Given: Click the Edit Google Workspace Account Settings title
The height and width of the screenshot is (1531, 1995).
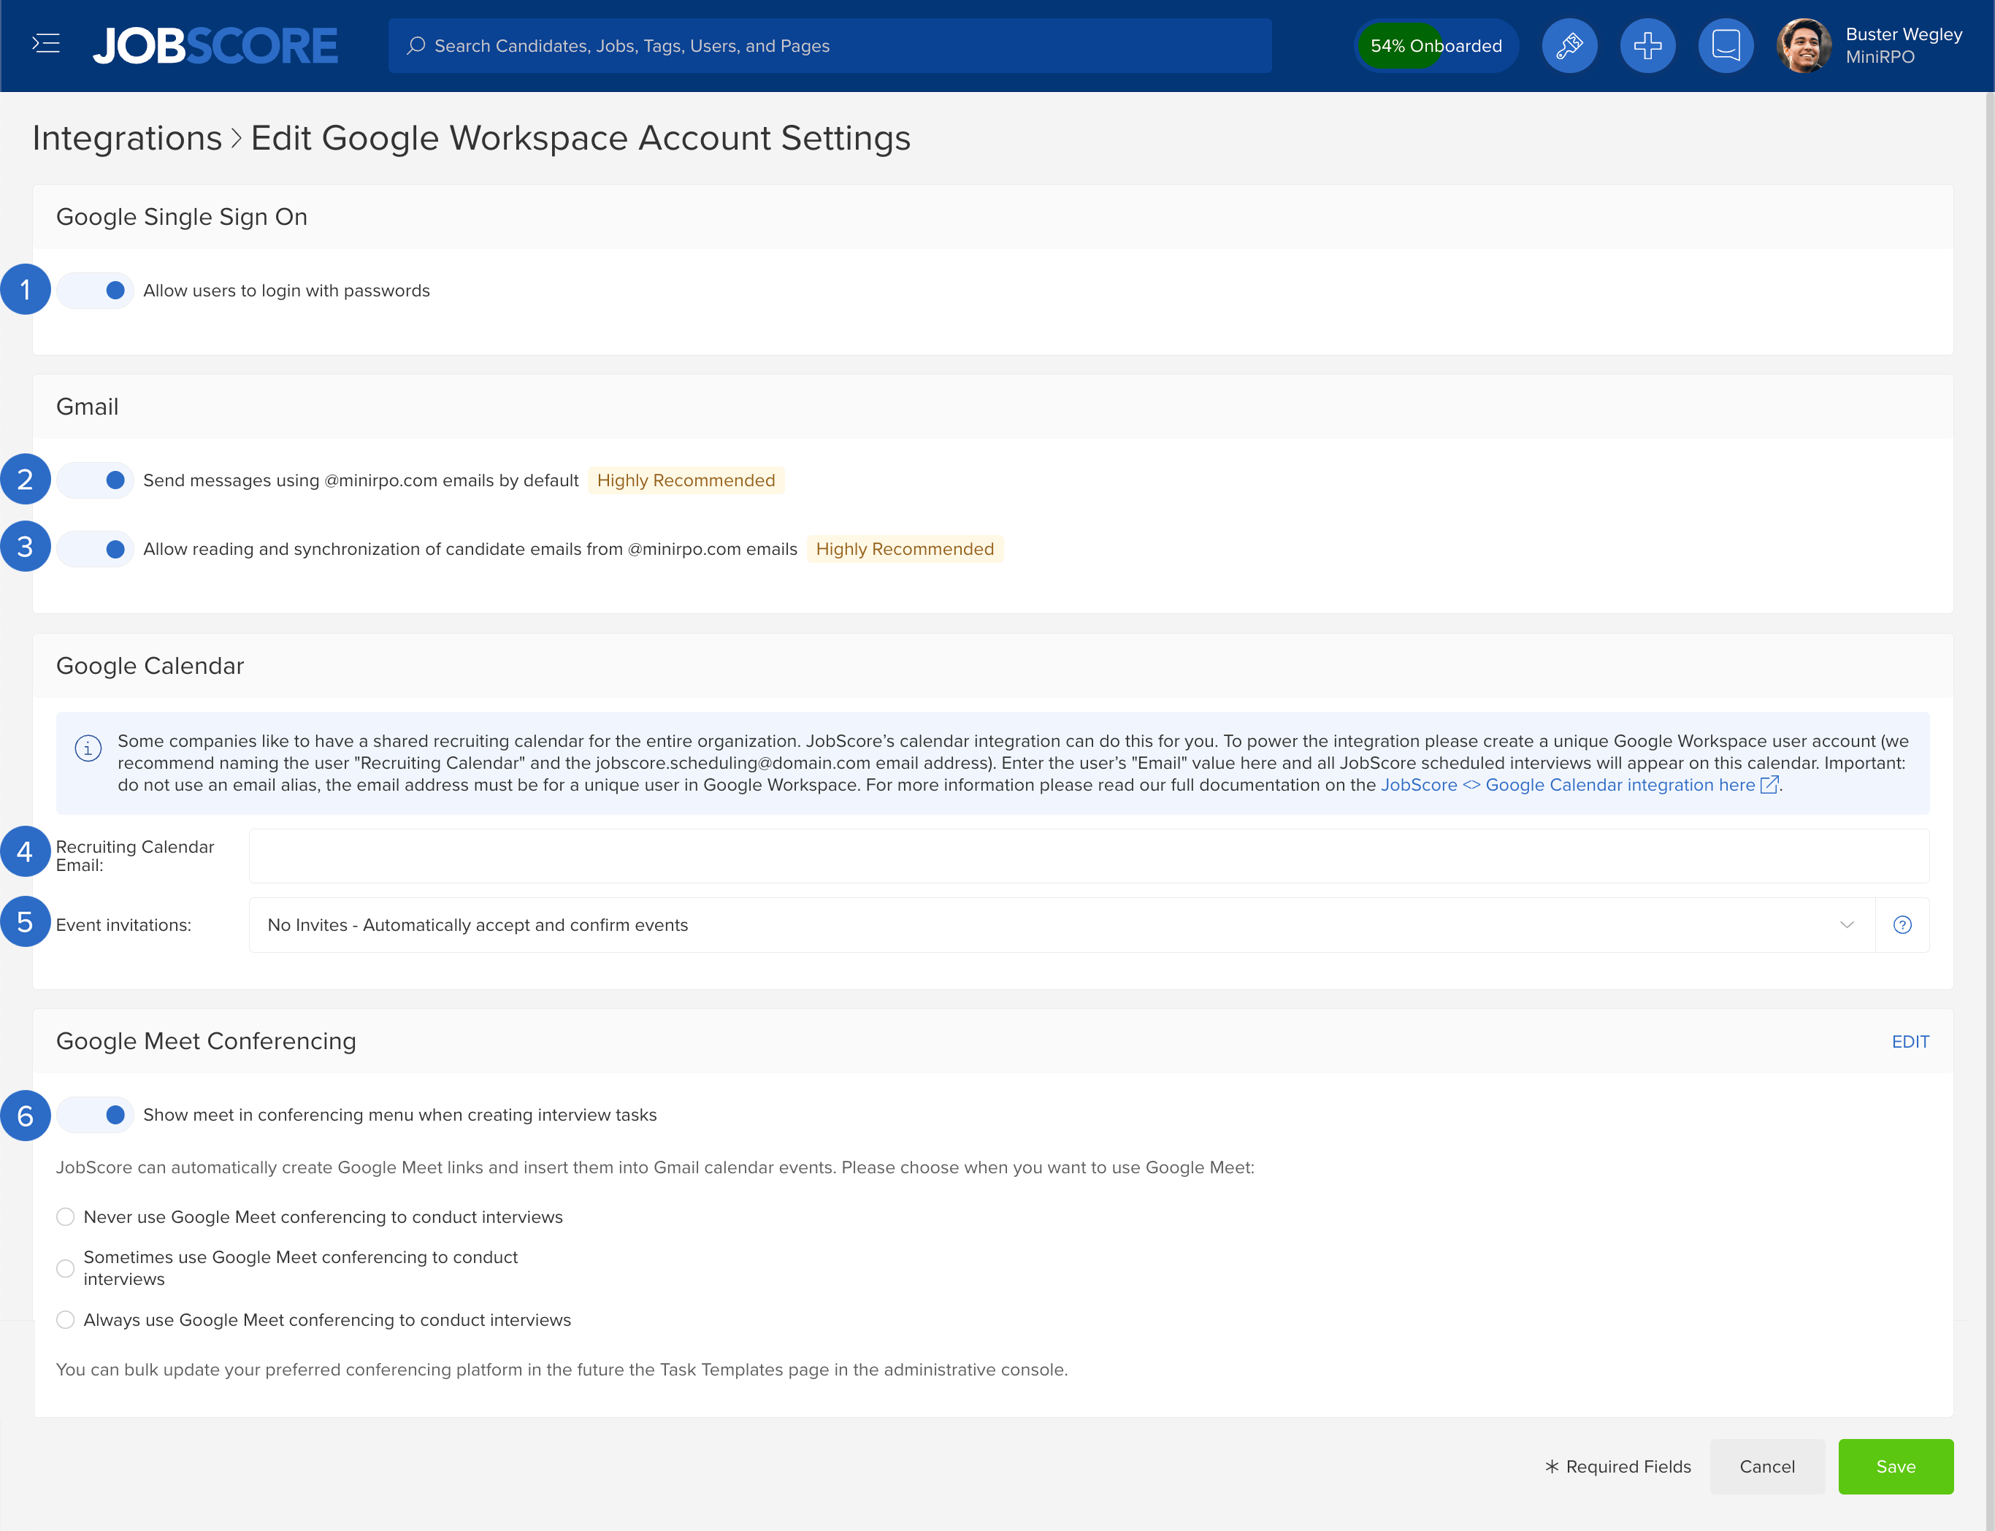Looking at the screenshot, I should (581, 137).
